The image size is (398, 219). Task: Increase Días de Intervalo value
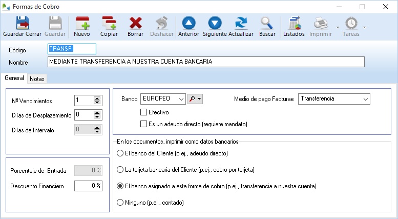[x=97, y=128]
